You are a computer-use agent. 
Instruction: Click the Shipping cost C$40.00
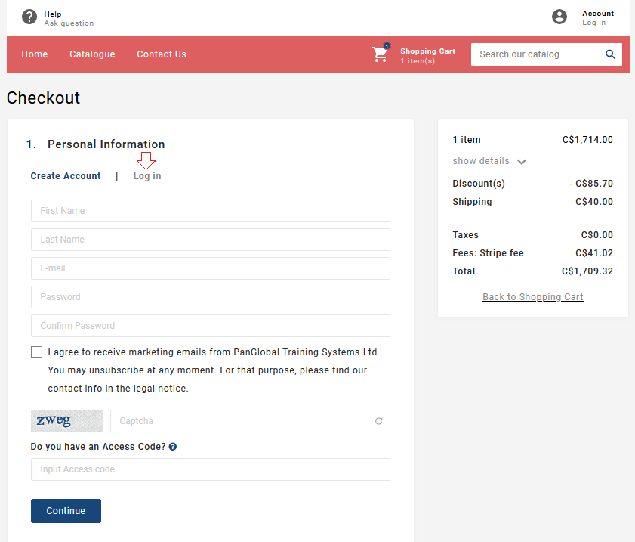(x=594, y=202)
